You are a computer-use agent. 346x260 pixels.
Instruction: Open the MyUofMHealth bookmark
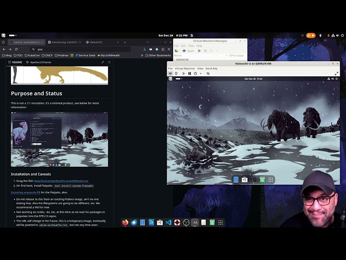point(109,55)
